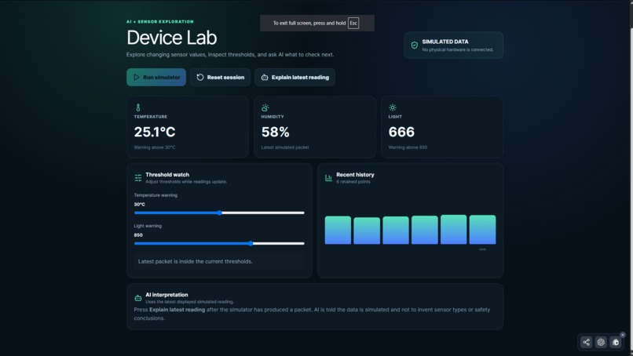
Task: Click the Esc key hint in fullscreen notice
Action: pos(353,23)
